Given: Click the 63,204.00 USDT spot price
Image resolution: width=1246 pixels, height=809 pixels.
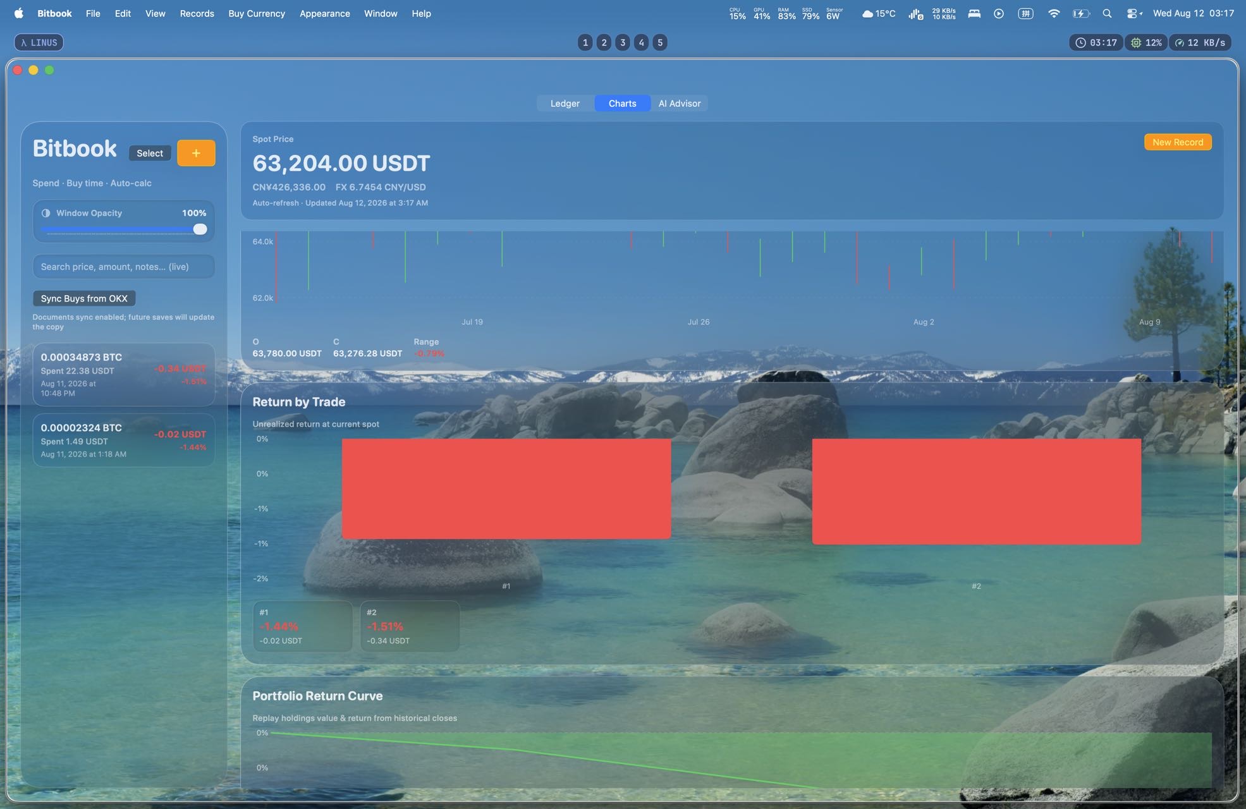Looking at the screenshot, I should pos(341,163).
